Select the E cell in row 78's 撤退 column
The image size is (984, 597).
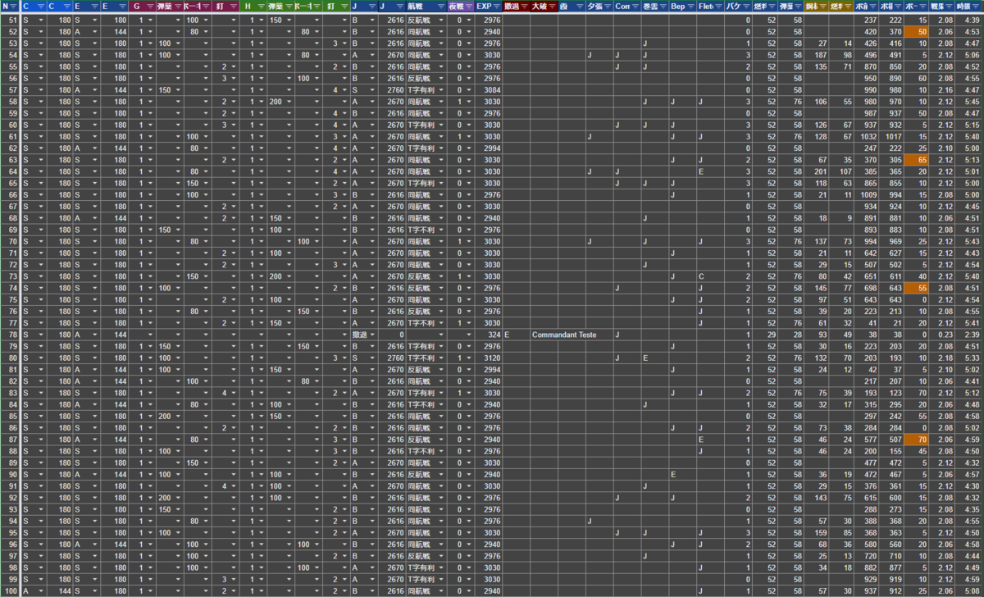517,335
